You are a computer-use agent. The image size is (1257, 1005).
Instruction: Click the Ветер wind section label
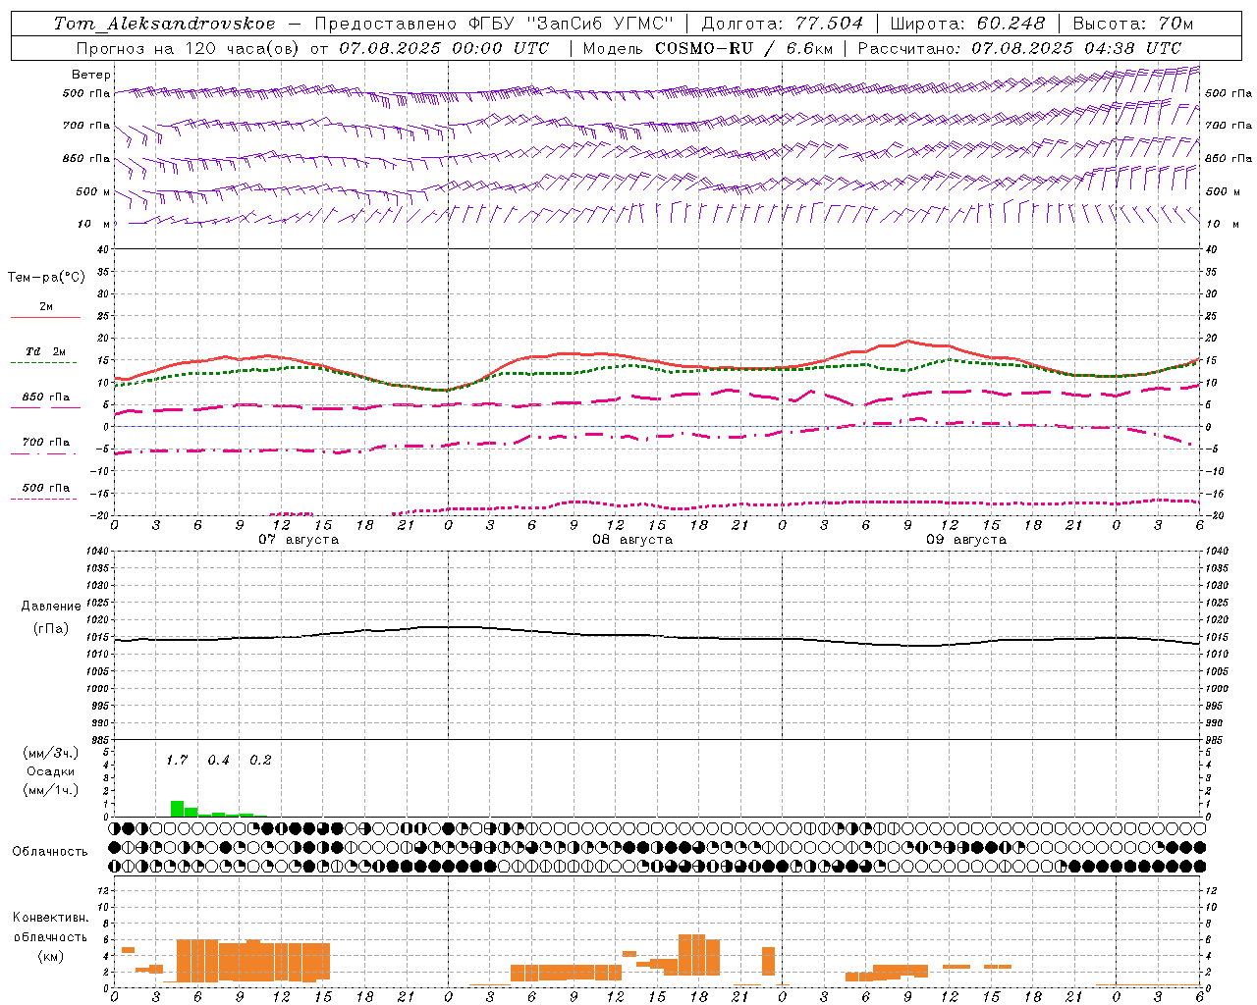tap(91, 75)
